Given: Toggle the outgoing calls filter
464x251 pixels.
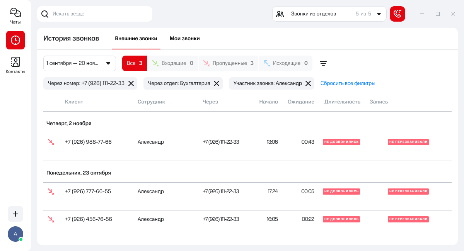Looking at the screenshot, I should pyautogui.click(x=286, y=63).
